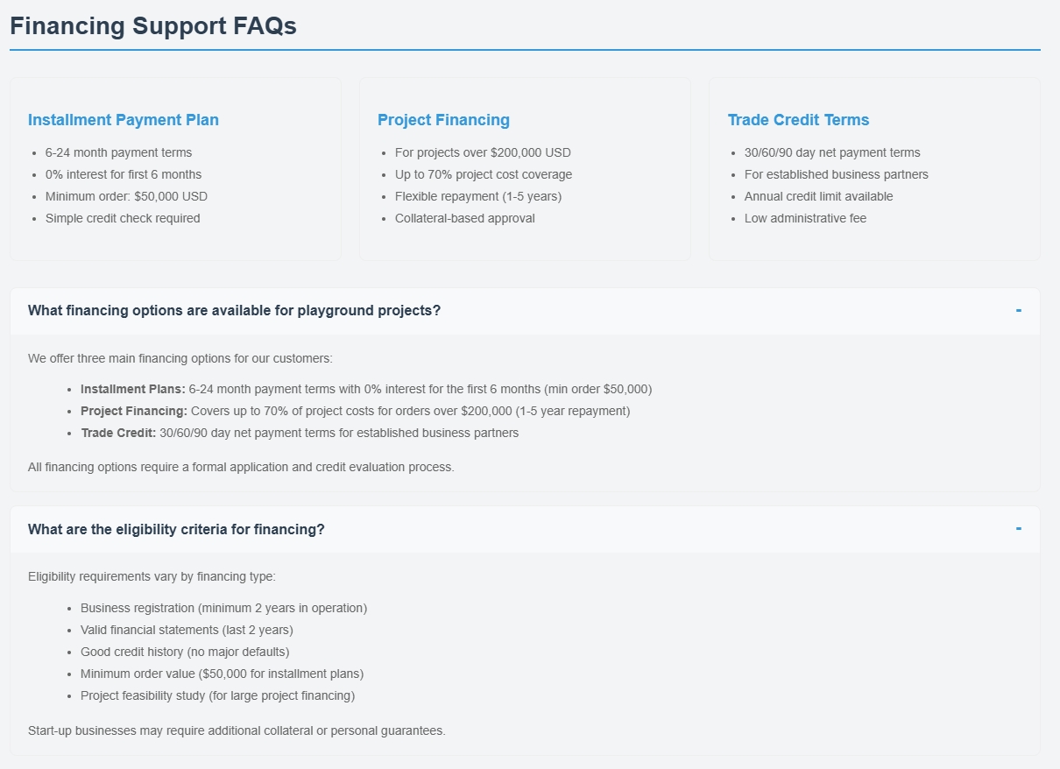Click the "Project feasibility study" list item
Image resolution: width=1060 pixels, height=769 pixels.
click(x=217, y=695)
